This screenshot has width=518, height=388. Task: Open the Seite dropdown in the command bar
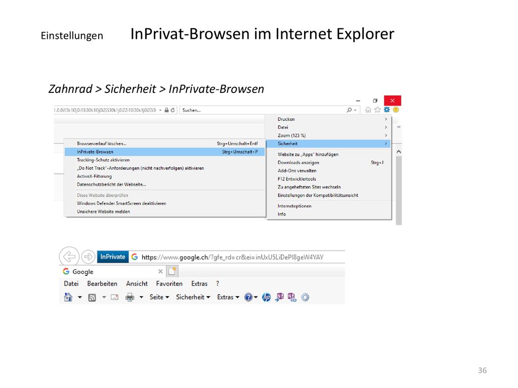coord(159,297)
